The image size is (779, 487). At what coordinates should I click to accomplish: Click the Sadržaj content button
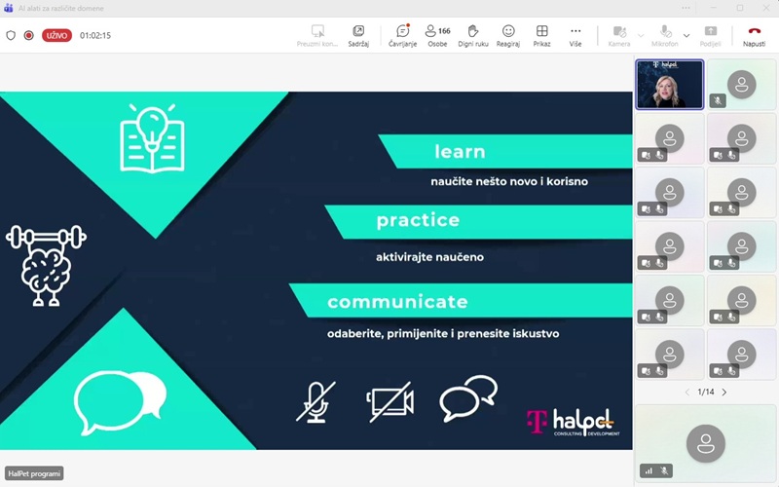pos(358,35)
